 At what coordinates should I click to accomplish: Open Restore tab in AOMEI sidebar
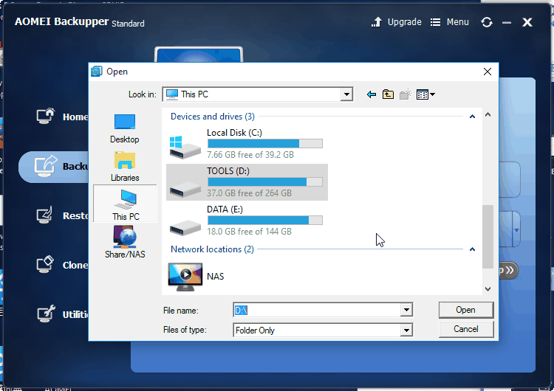coord(62,215)
